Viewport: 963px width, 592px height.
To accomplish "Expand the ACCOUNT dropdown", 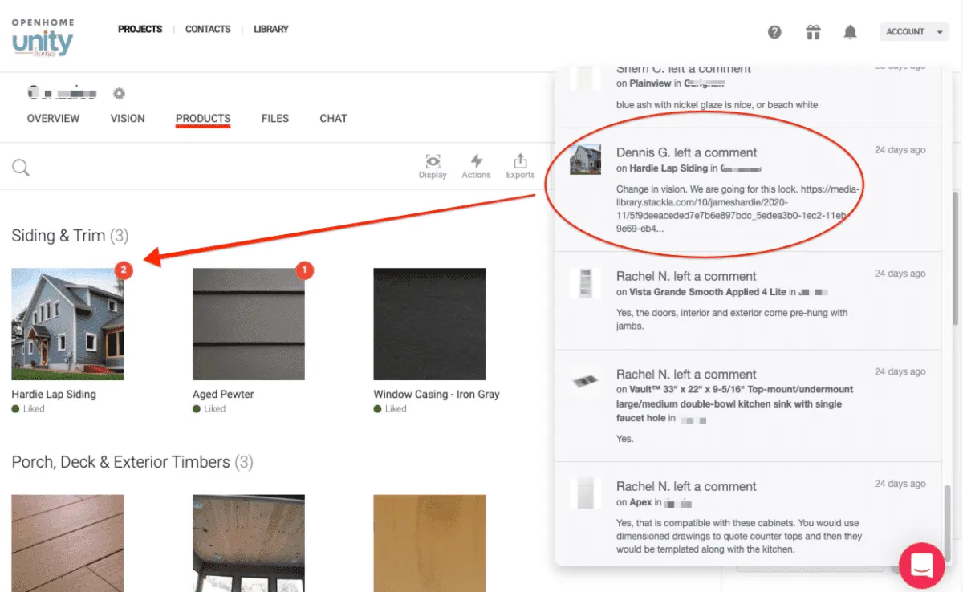I will coord(915,32).
